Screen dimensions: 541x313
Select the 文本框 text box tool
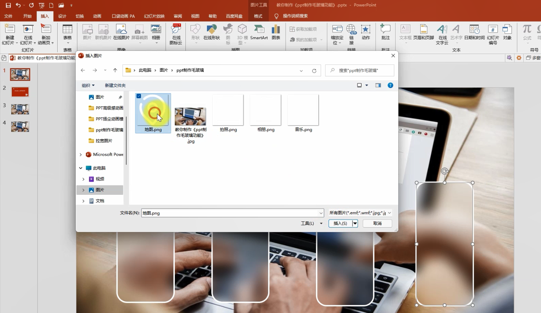(x=405, y=32)
